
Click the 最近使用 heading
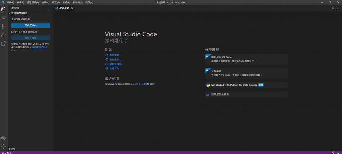point(112,78)
